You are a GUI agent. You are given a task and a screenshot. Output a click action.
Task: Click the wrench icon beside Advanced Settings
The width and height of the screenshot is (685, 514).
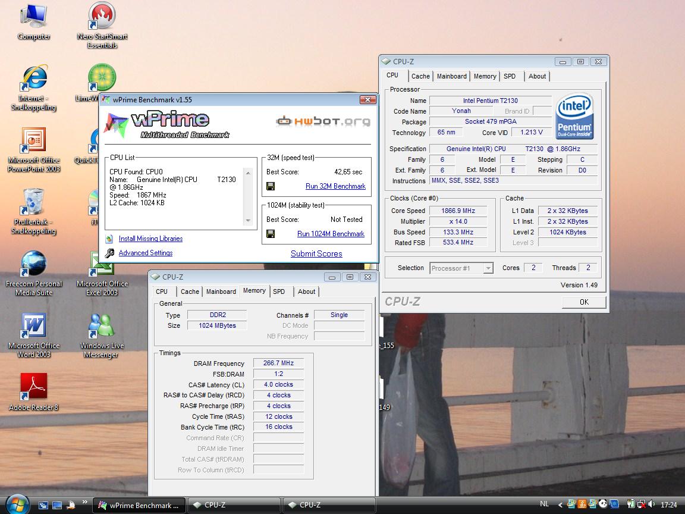(x=109, y=253)
